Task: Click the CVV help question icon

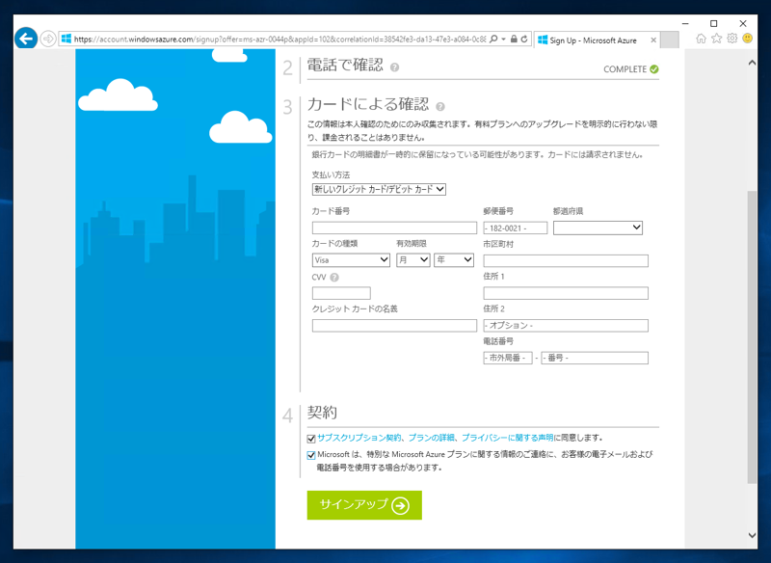Action: 334,278
